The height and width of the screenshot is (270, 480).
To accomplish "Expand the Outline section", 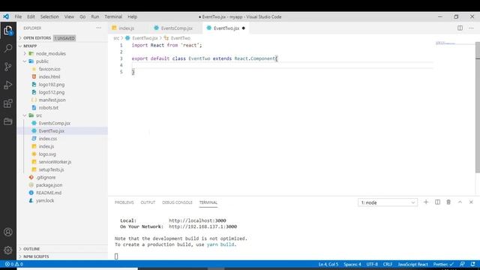I will point(62,249).
